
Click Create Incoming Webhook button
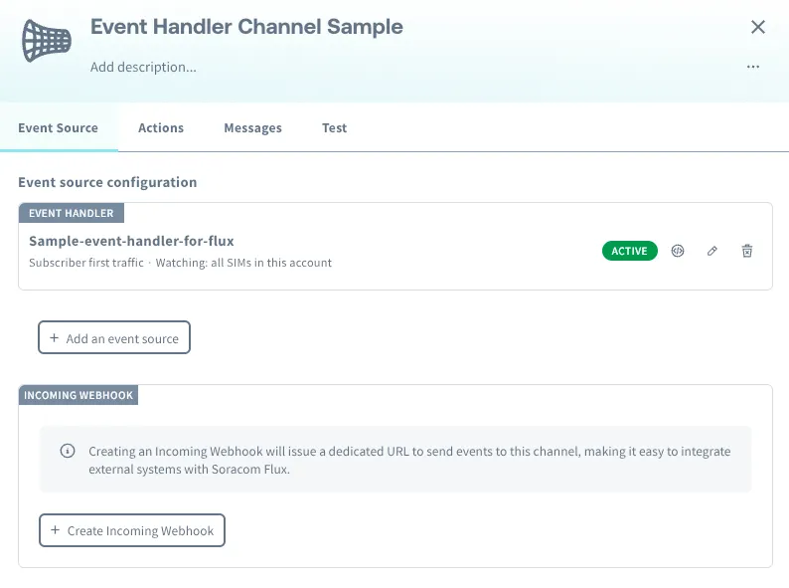click(132, 530)
